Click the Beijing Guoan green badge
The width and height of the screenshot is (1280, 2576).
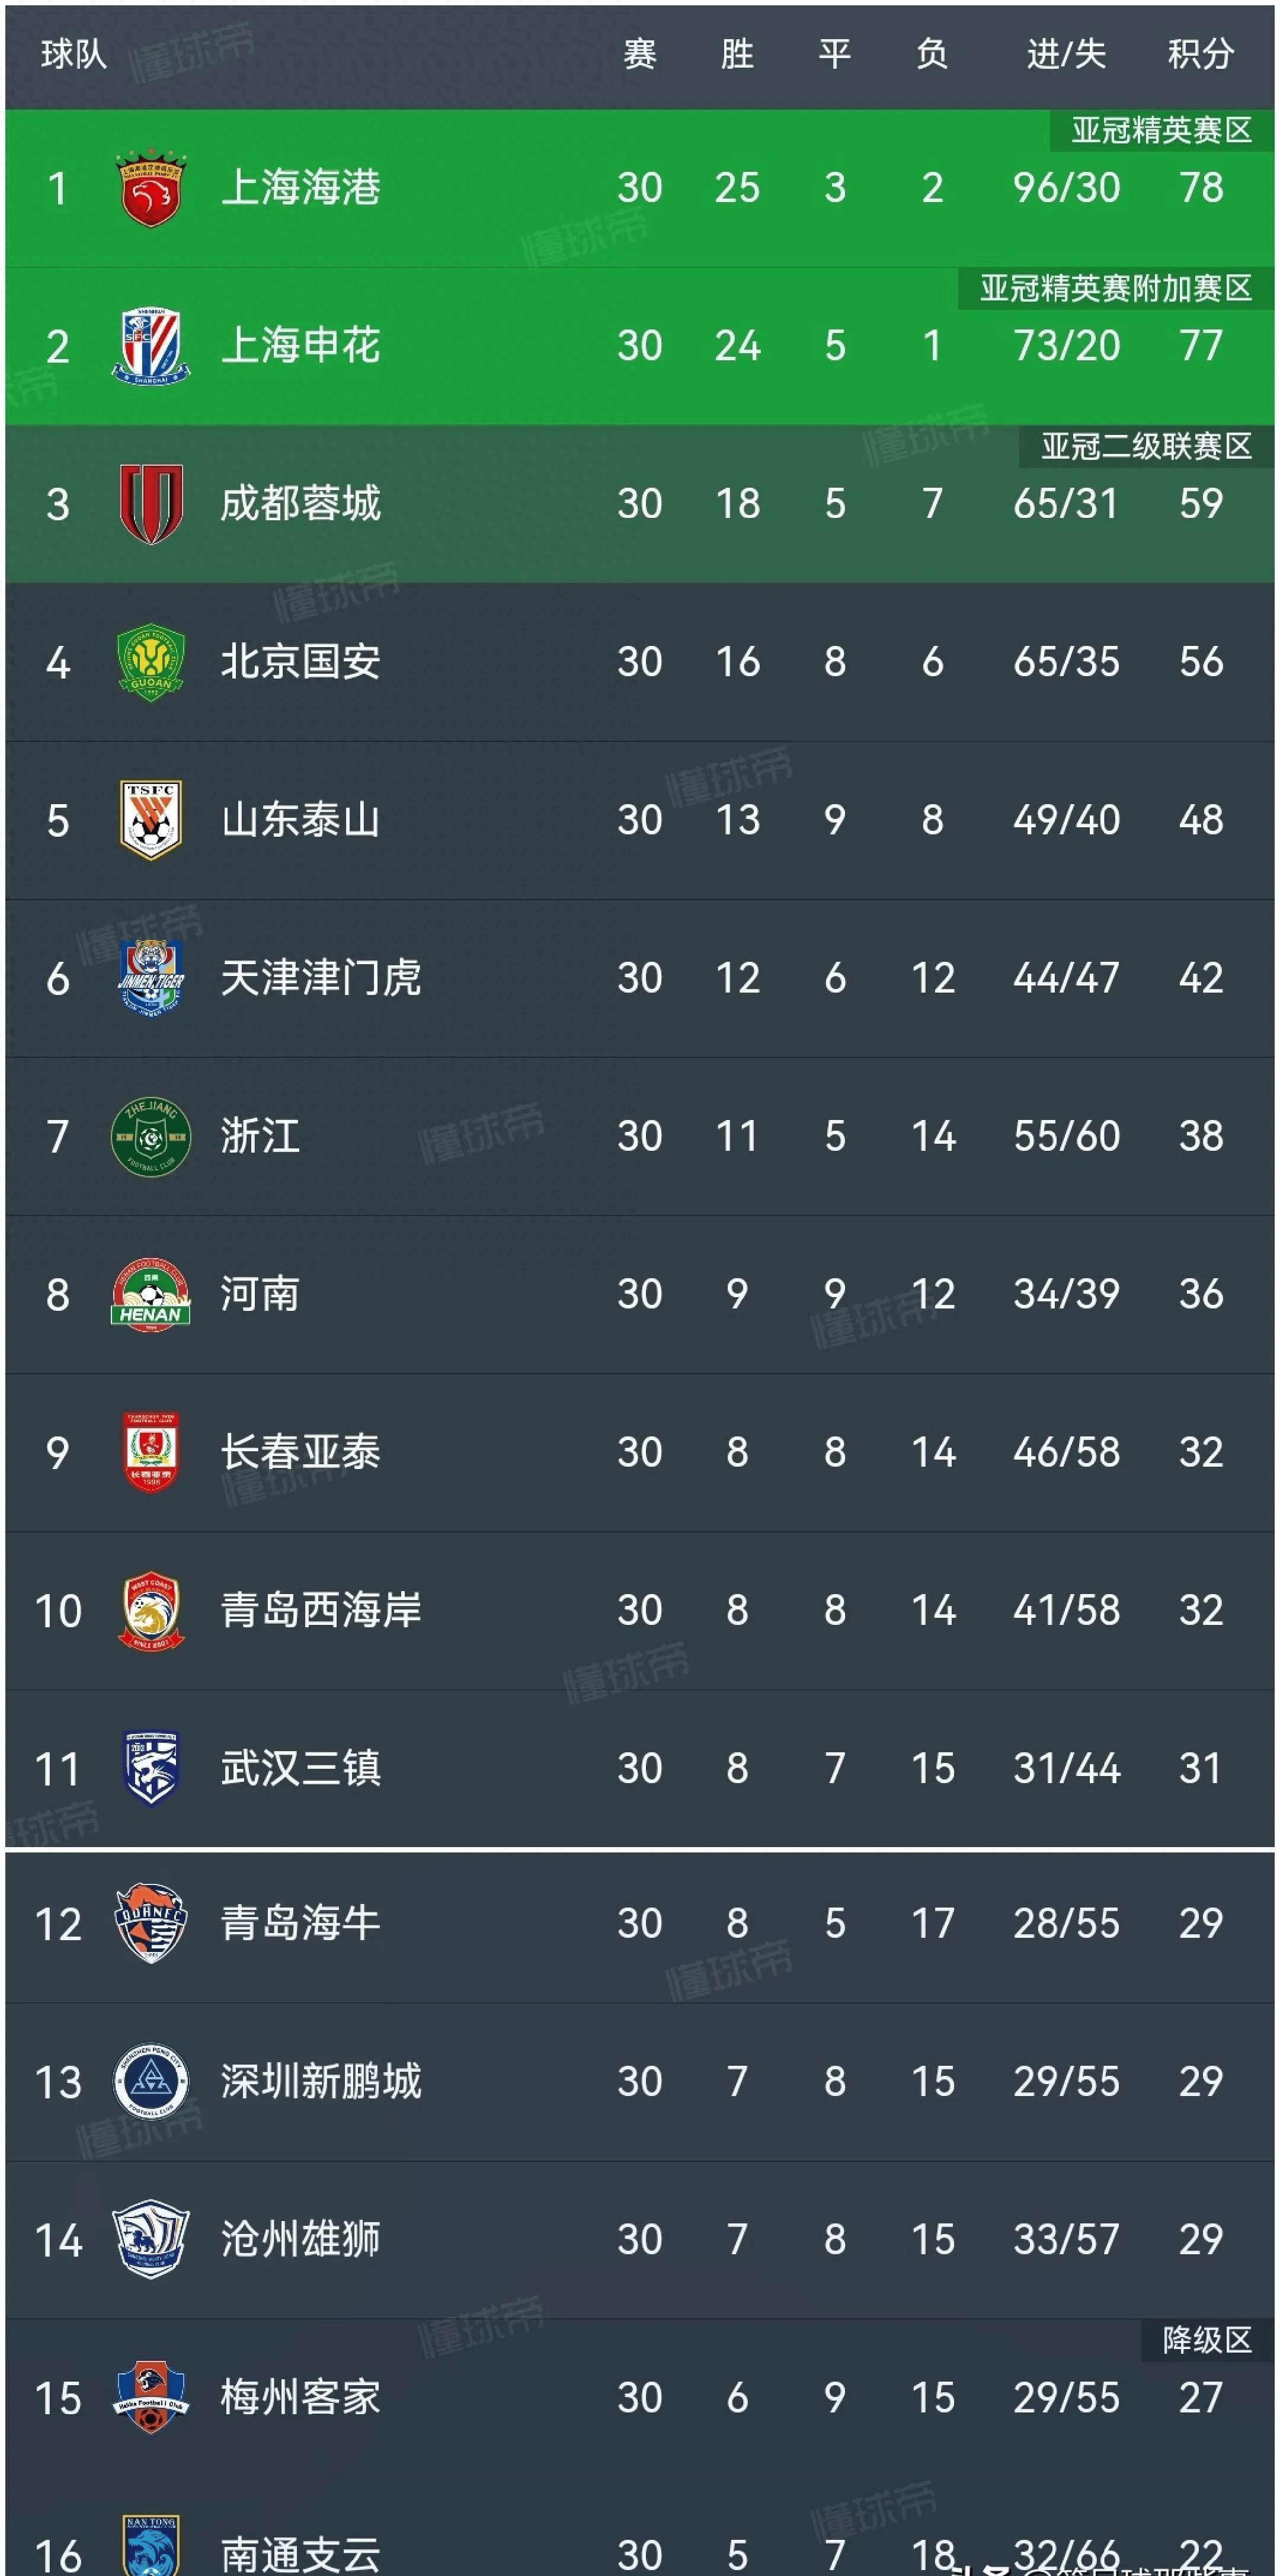(x=150, y=661)
